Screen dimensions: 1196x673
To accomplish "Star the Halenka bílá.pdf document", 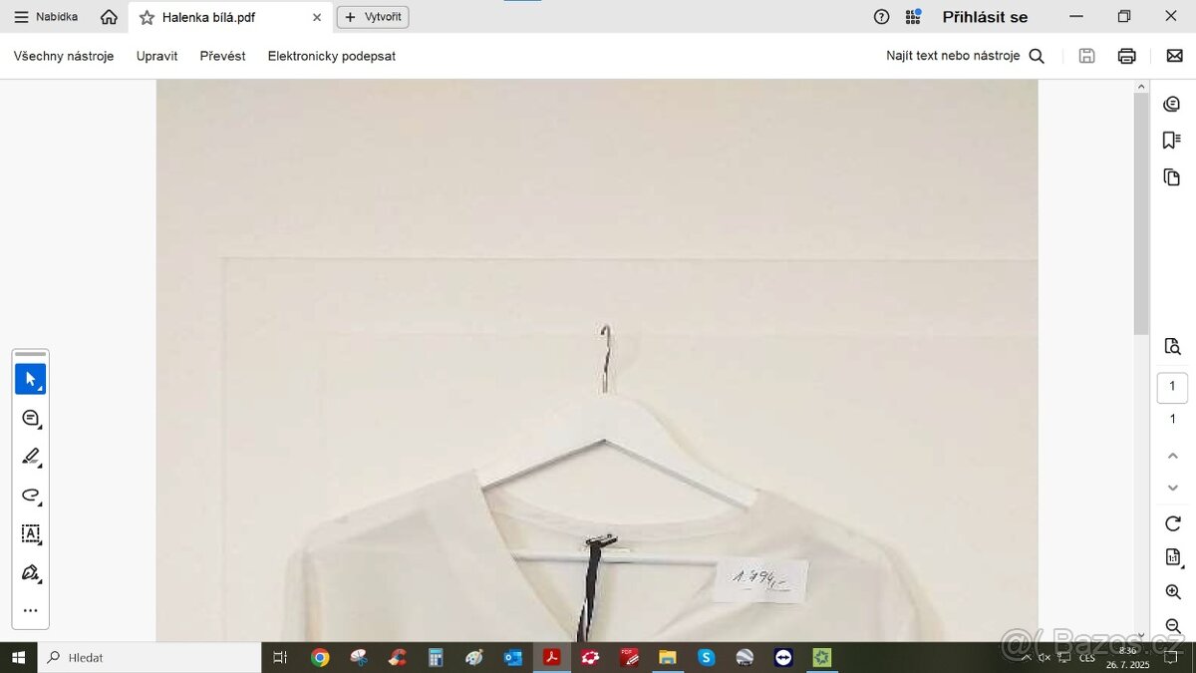I will point(148,17).
